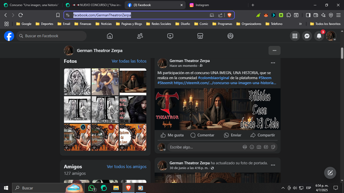
Task: Click Compartir on the post
Action: click(x=263, y=135)
